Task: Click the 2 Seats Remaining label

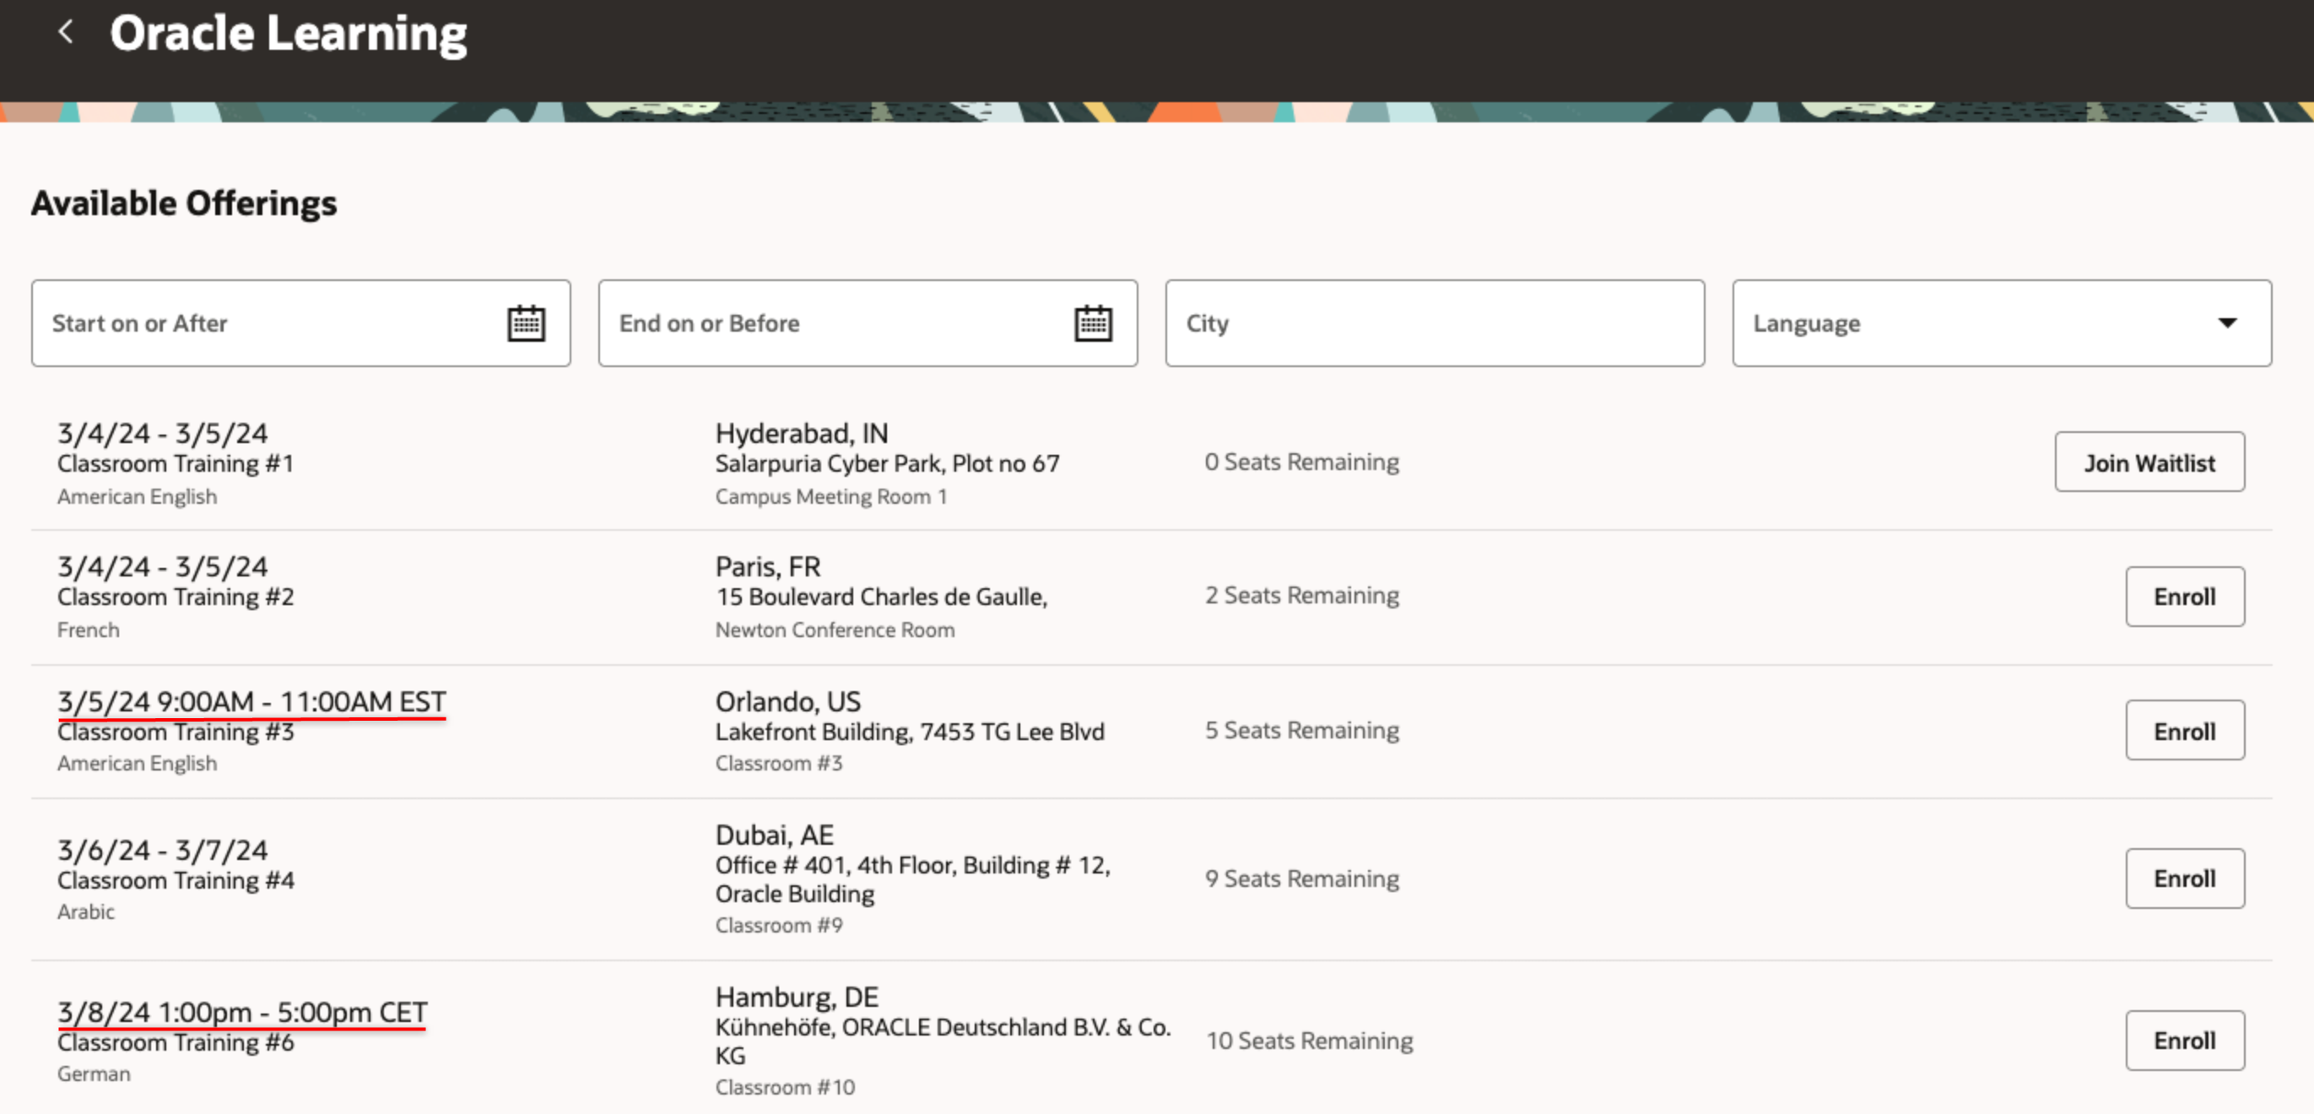Action: [1301, 596]
